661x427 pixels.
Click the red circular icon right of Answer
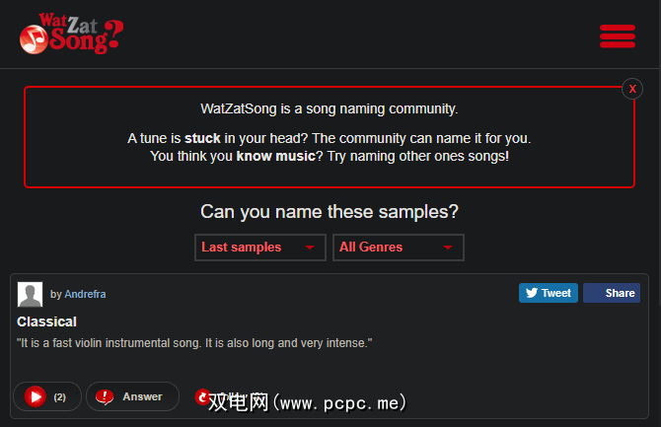[203, 396]
